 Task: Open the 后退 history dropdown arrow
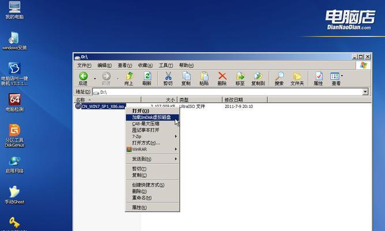[x=95, y=79]
